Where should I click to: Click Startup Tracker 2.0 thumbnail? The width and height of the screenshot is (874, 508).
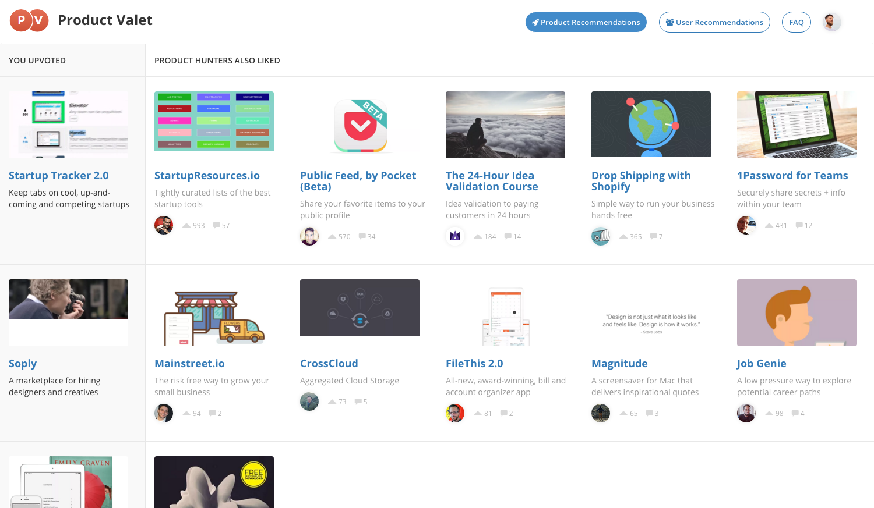(68, 125)
